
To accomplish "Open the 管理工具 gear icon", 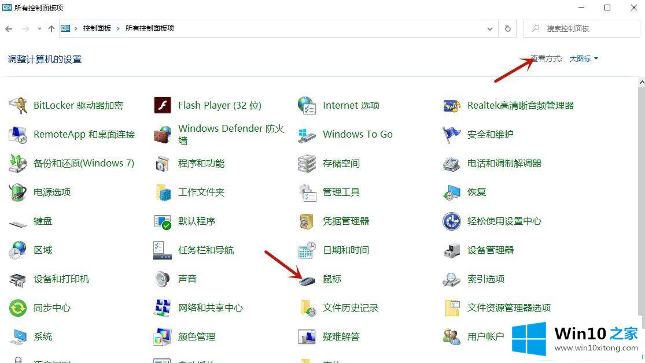I will [307, 192].
